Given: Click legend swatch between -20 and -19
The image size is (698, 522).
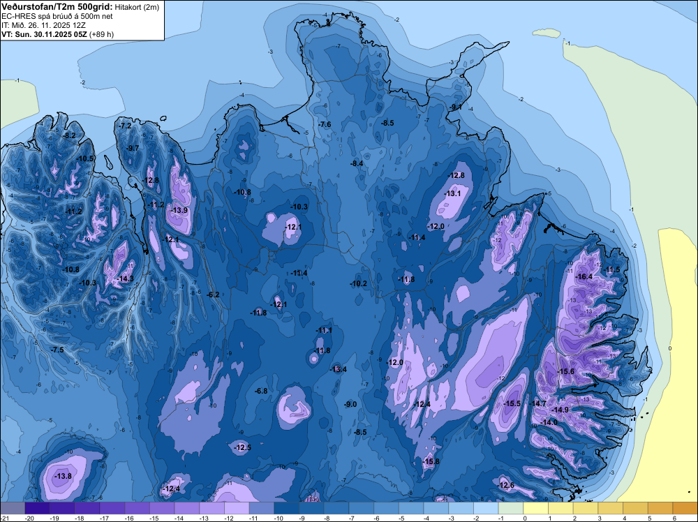Looking at the screenshot, I should [37, 508].
